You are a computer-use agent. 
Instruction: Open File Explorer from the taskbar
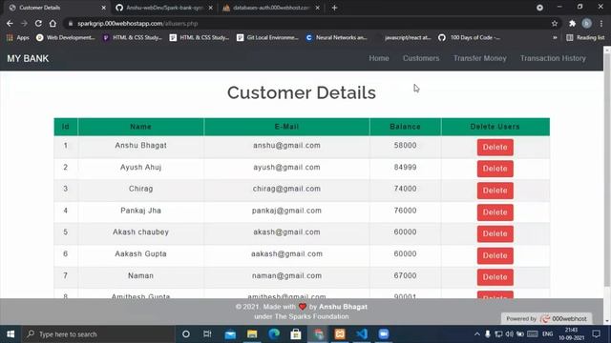pyautogui.click(x=252, y=334)
